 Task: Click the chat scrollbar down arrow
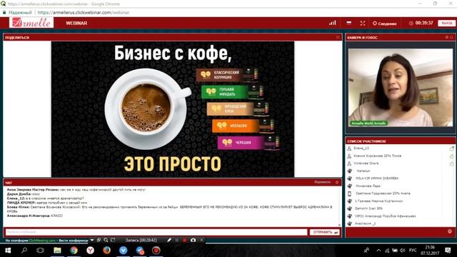[339, 225]
